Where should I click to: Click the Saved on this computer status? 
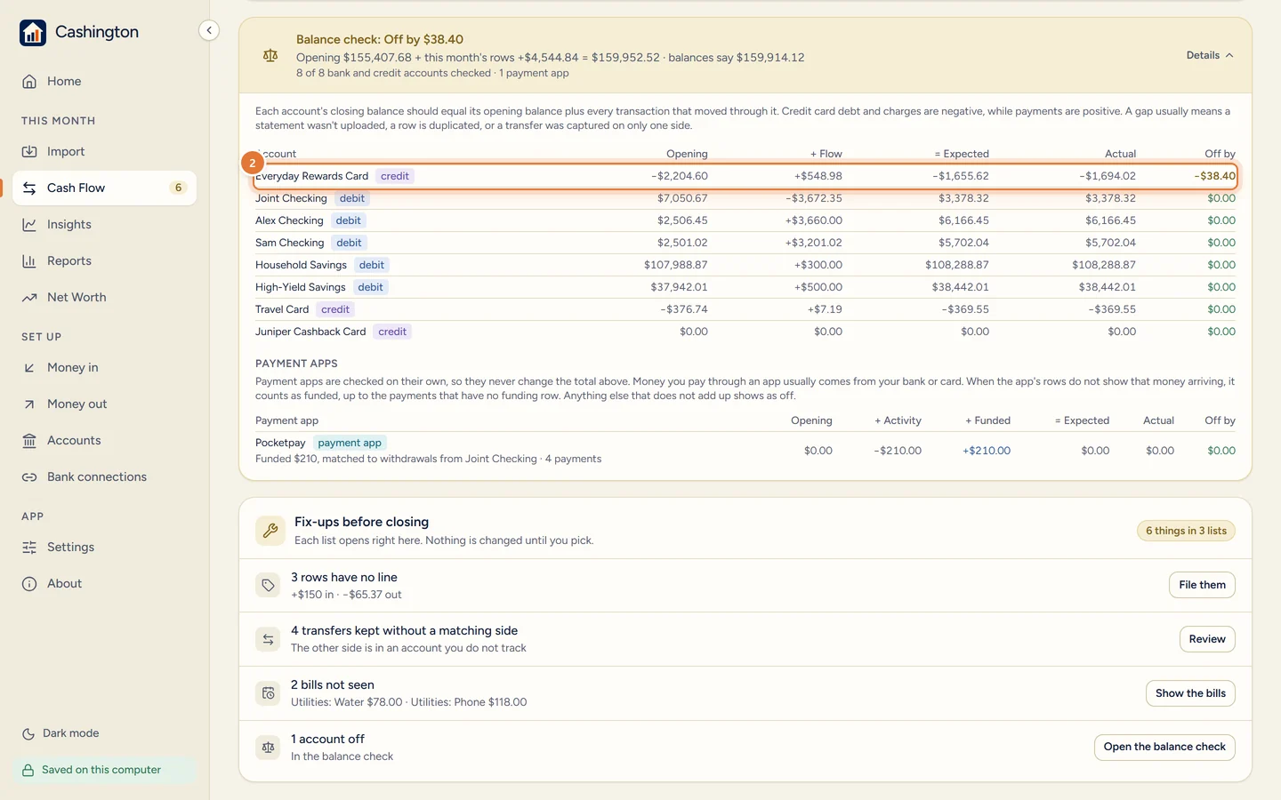click(x=104, y=770)
